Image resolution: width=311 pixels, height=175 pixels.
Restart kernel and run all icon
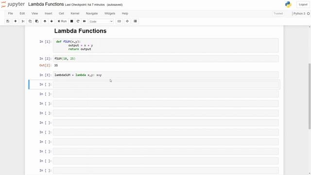[84, 21]
